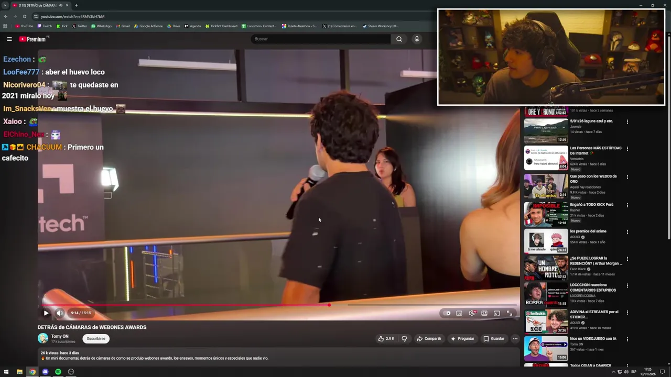Open File Explorer from taskbar

coord(19,372)
